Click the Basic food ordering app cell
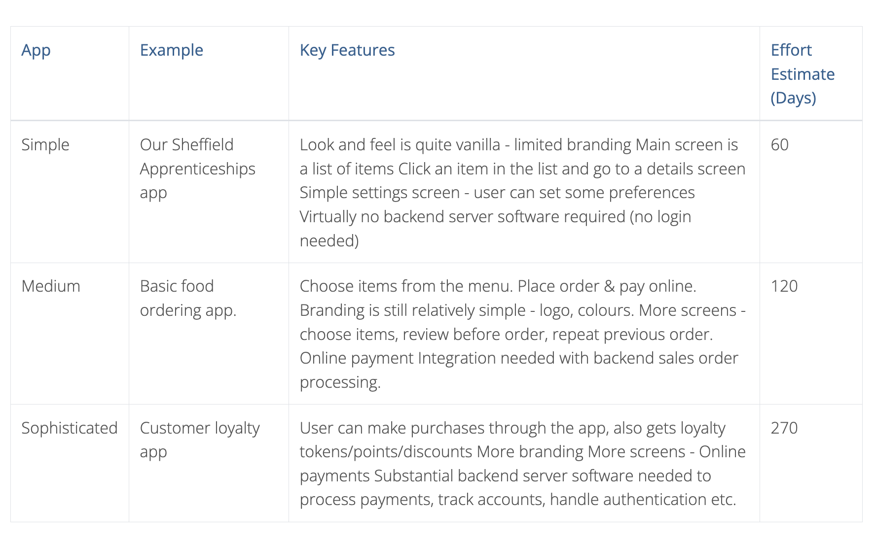Viewport: 875px width, 540px height. click(x=188, y=298)
